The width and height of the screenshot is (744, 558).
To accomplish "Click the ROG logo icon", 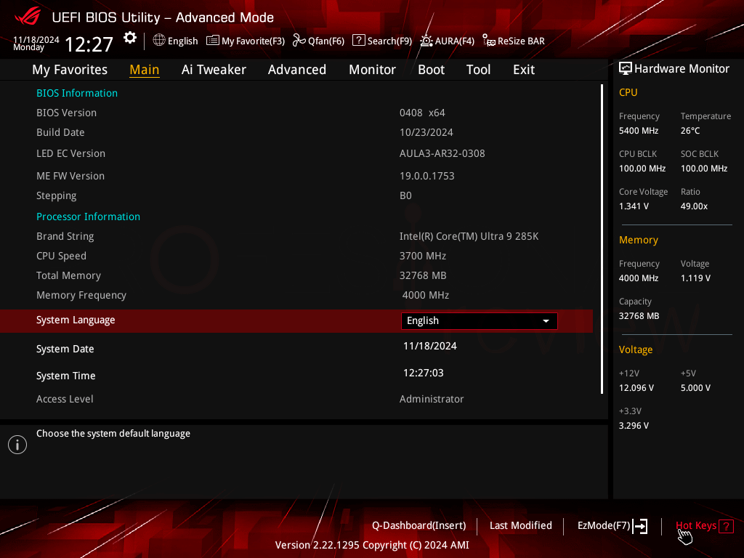I will tap(28, 17).
